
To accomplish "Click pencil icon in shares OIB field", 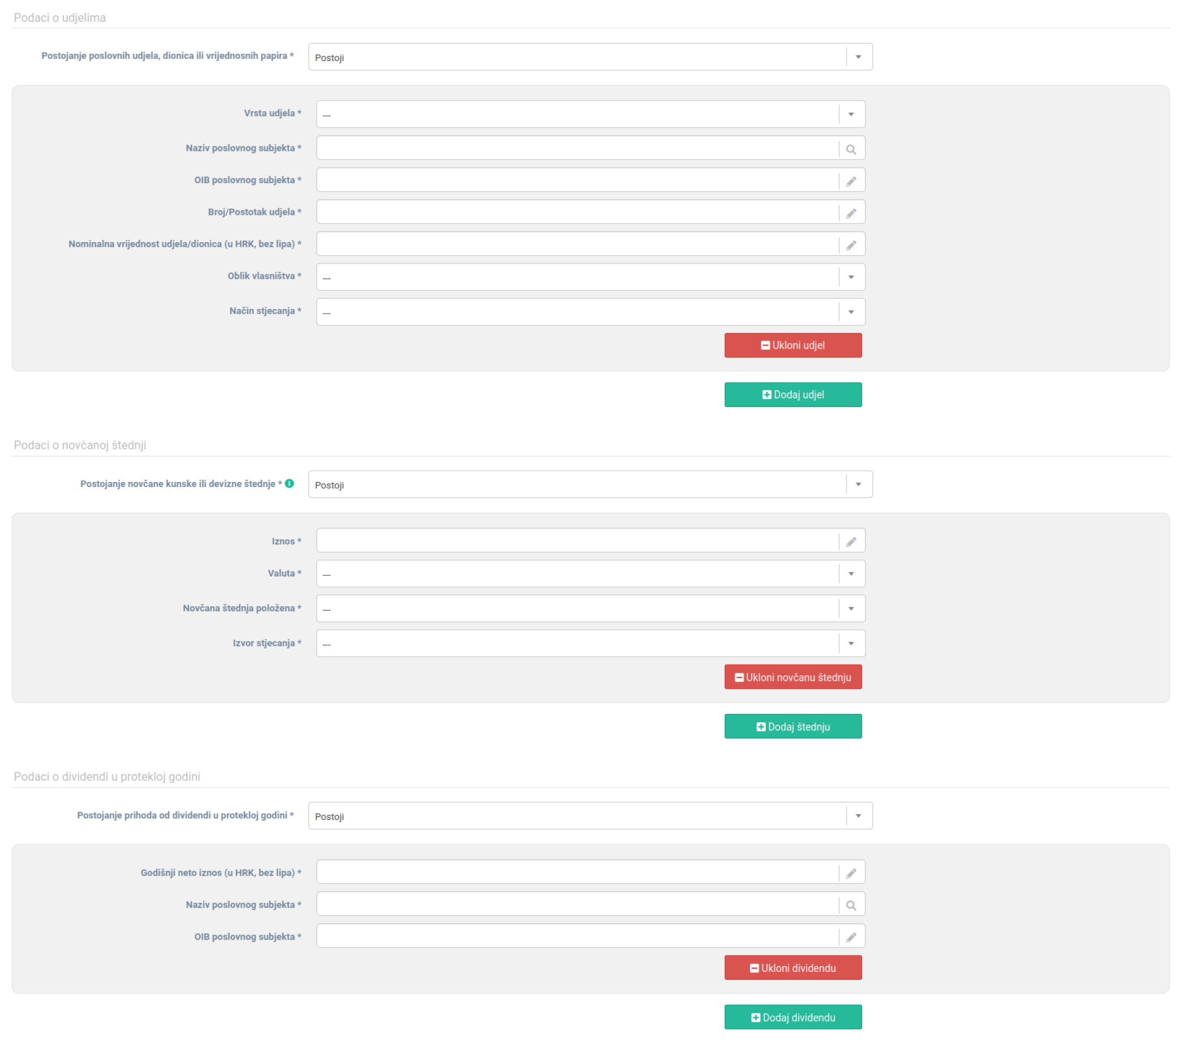I will tap(851, 181).
